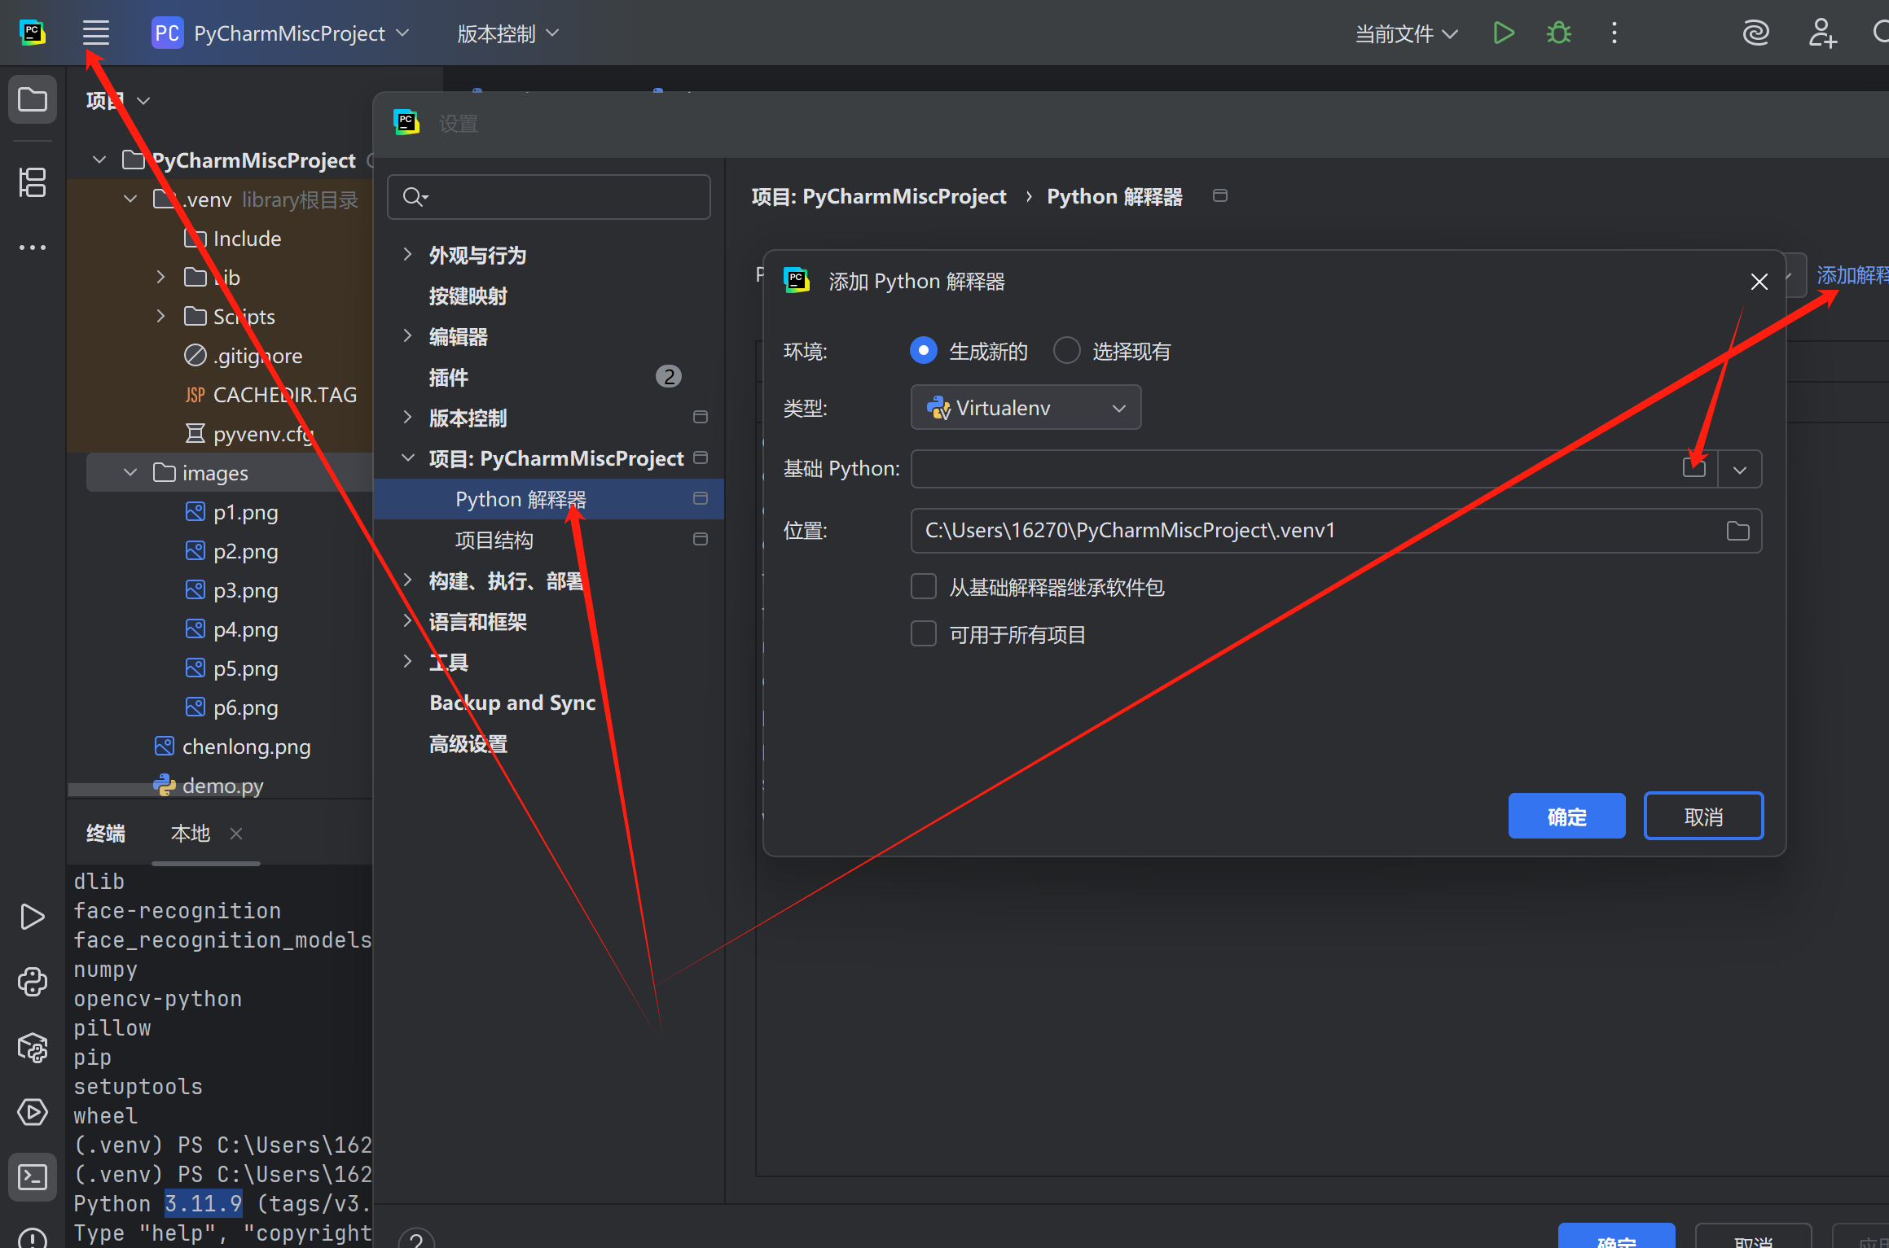Close the 添加 Python 解释器 dialog

point(1759,282)
